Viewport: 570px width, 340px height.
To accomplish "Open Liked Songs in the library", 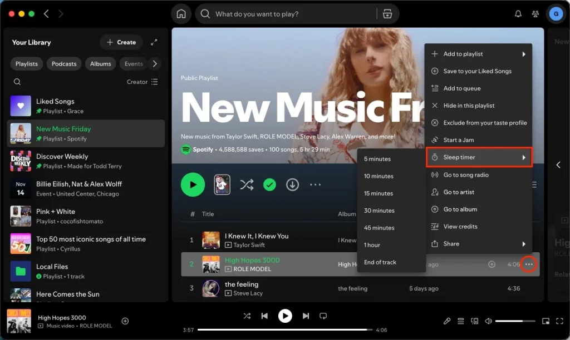I will (x=86, y=106).
